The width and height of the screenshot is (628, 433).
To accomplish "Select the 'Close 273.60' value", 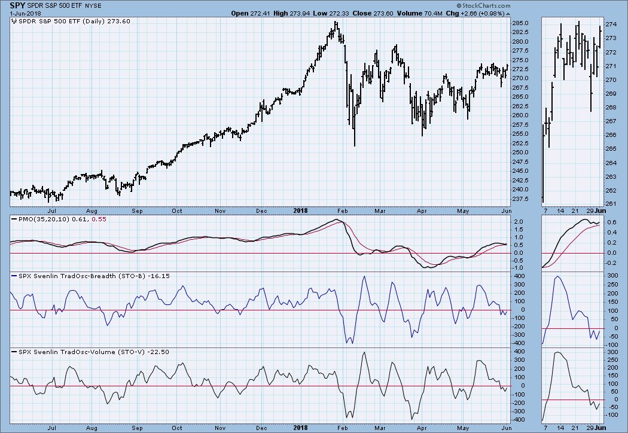I will coord(373,13).
